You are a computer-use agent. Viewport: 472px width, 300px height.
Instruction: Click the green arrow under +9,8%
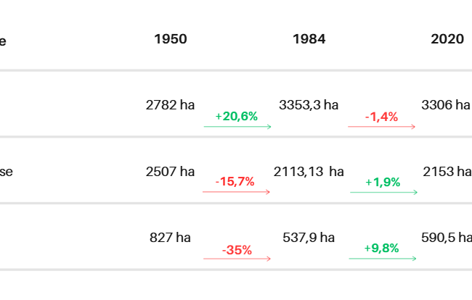pyautogui.click(x=383, y=258)
